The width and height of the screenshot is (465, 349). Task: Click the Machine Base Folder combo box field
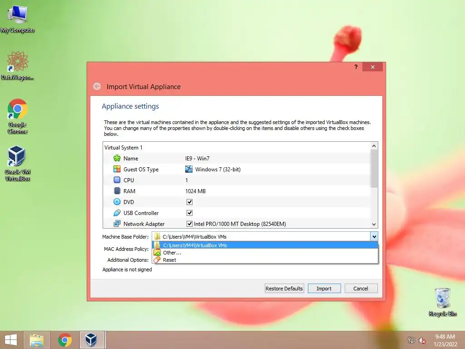tap(265, 236)
